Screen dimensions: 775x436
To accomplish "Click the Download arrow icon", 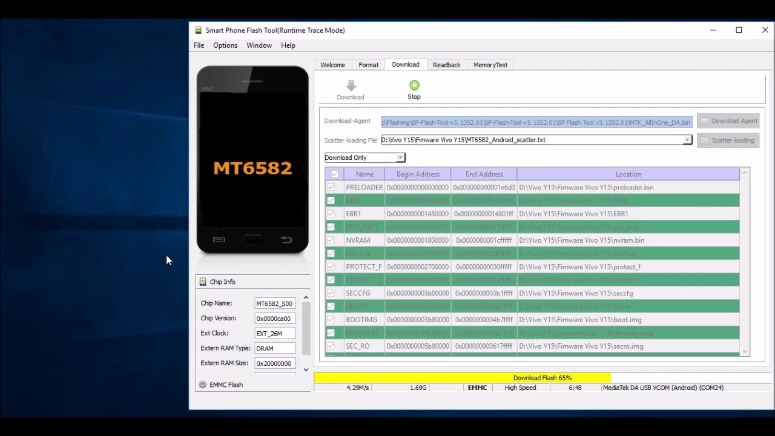I will (x=351, y=85).
